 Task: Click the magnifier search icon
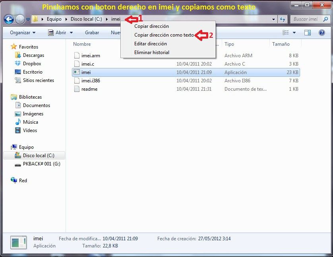click(325, 19)
